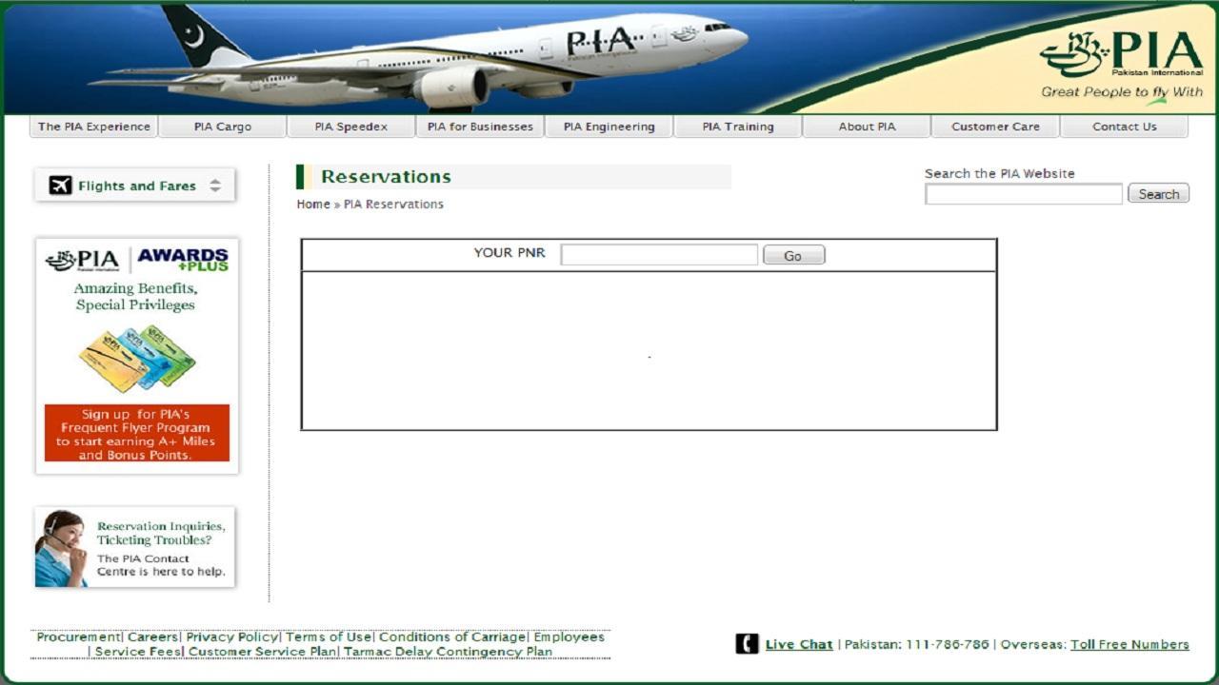Click the Reservation Inquiries contact banner
The width and height of the screenshot is (1219, 685).
pos(135,546)
